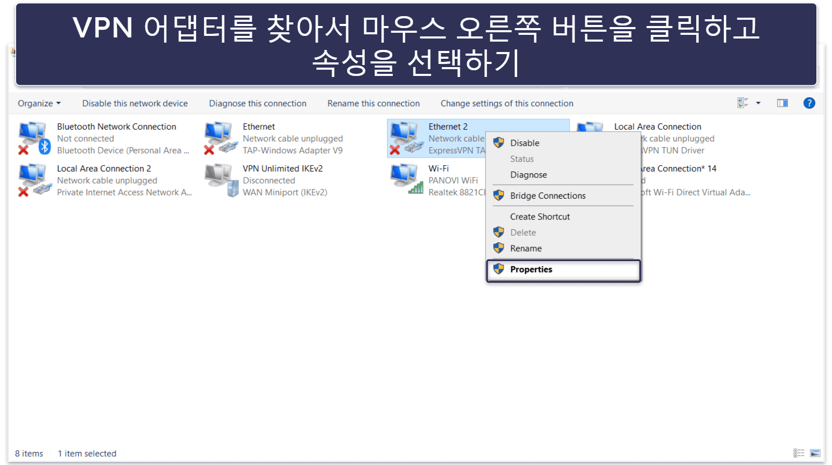Click the Wi-Fi connection label
This screenshot has height=465, width=832.
439,169
